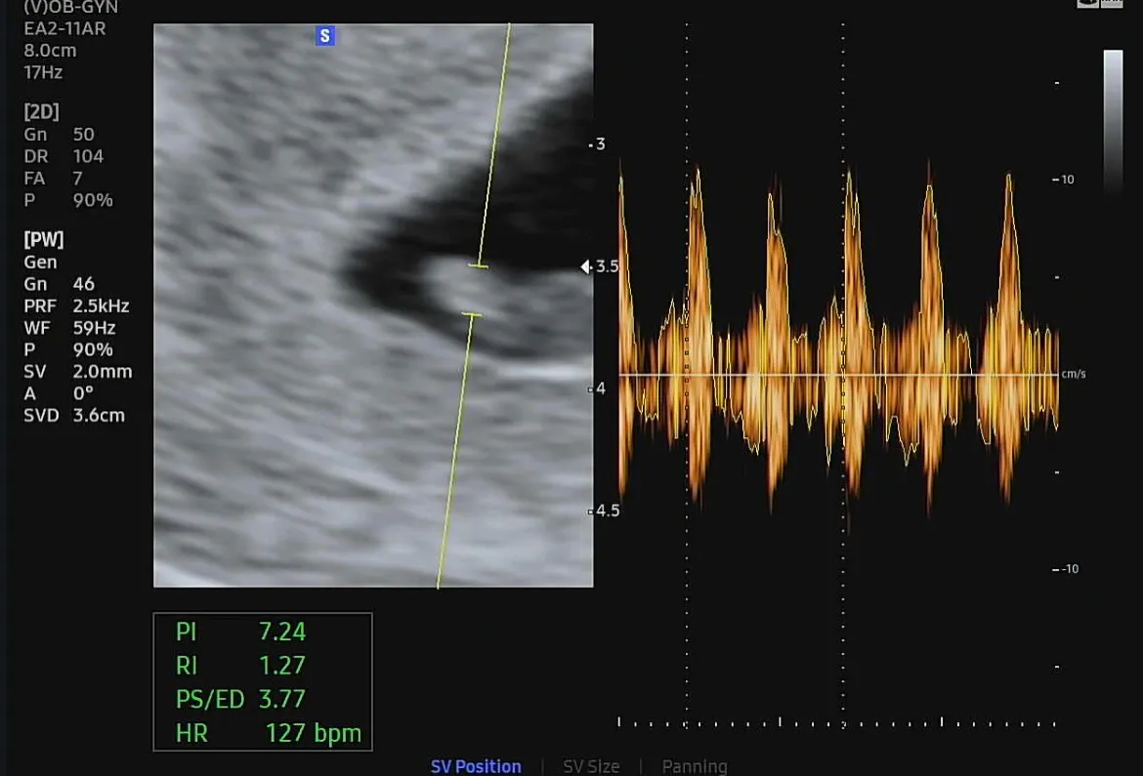Click the DR 104 parameter
Screen dimensions: 1143x776
(64, 156)
